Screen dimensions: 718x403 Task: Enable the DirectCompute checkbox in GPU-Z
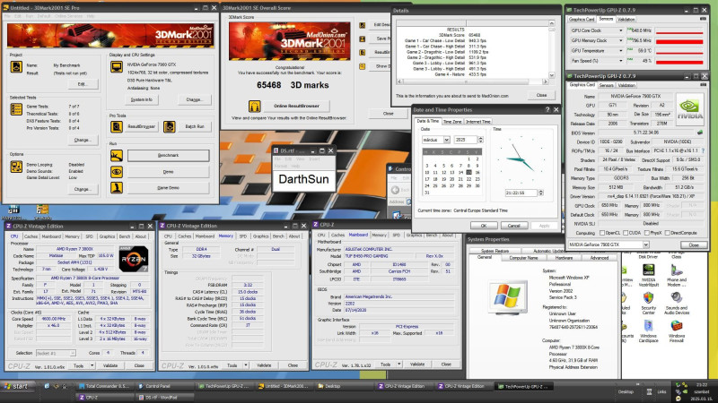[x=668, y=233]
